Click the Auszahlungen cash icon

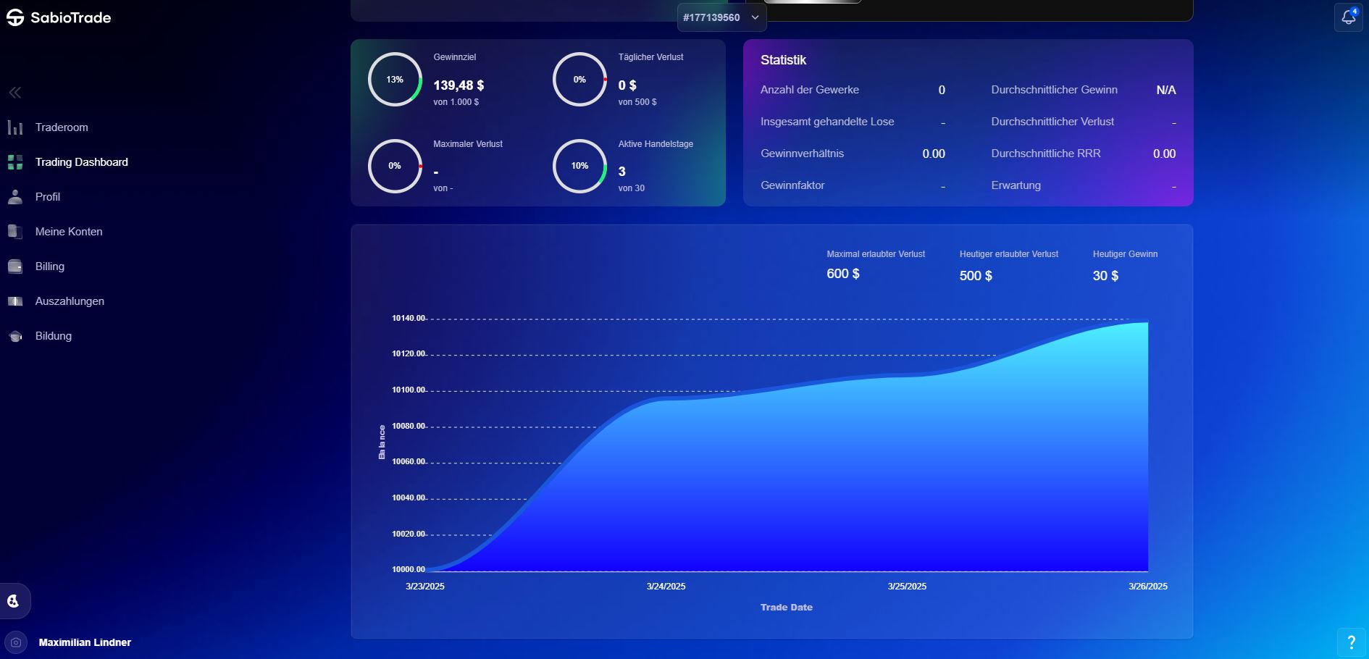click(x=15, y=301)
